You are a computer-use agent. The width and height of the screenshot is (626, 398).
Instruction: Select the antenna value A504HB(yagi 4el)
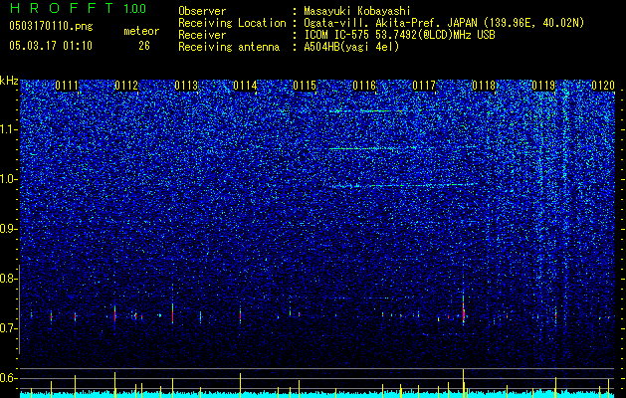click(x=351, y=47)
